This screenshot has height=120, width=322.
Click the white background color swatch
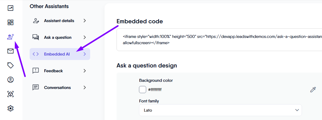(x=143, y=90)
